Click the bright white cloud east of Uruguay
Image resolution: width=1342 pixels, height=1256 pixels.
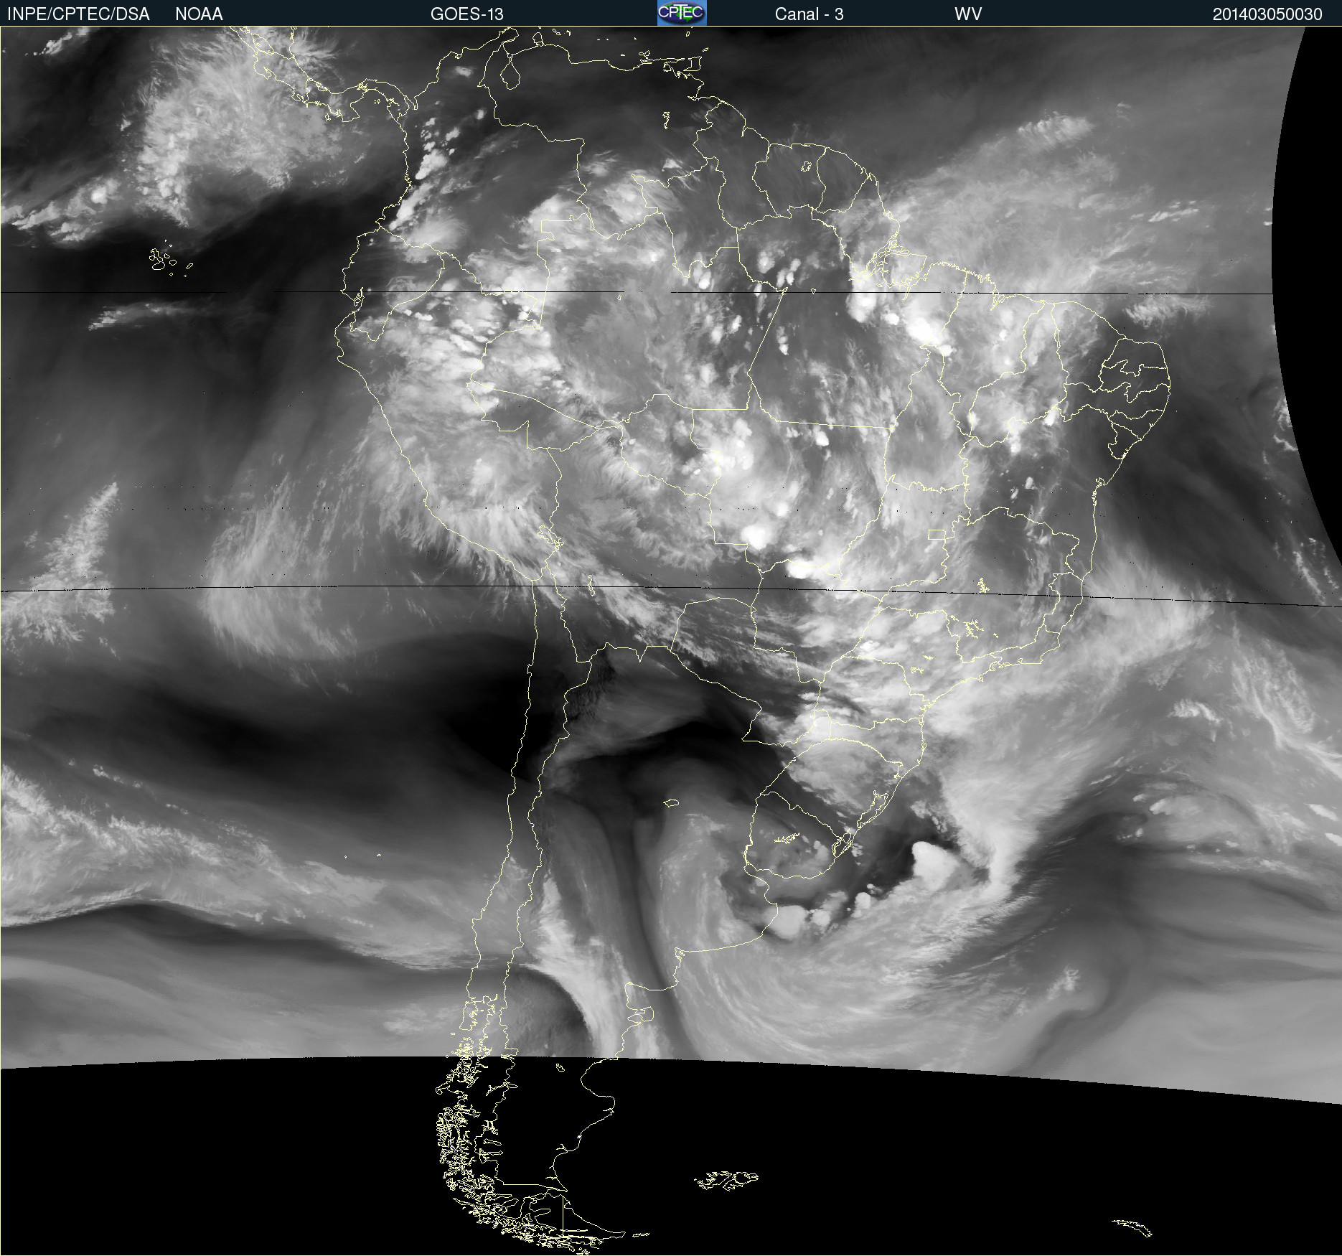pos(933,865)
